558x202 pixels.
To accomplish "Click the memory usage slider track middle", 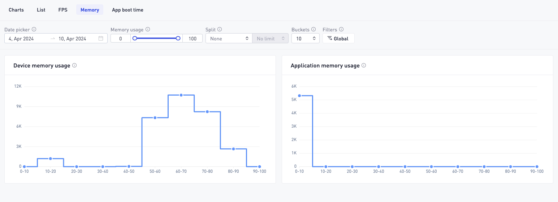I will (x=156, y=38).
